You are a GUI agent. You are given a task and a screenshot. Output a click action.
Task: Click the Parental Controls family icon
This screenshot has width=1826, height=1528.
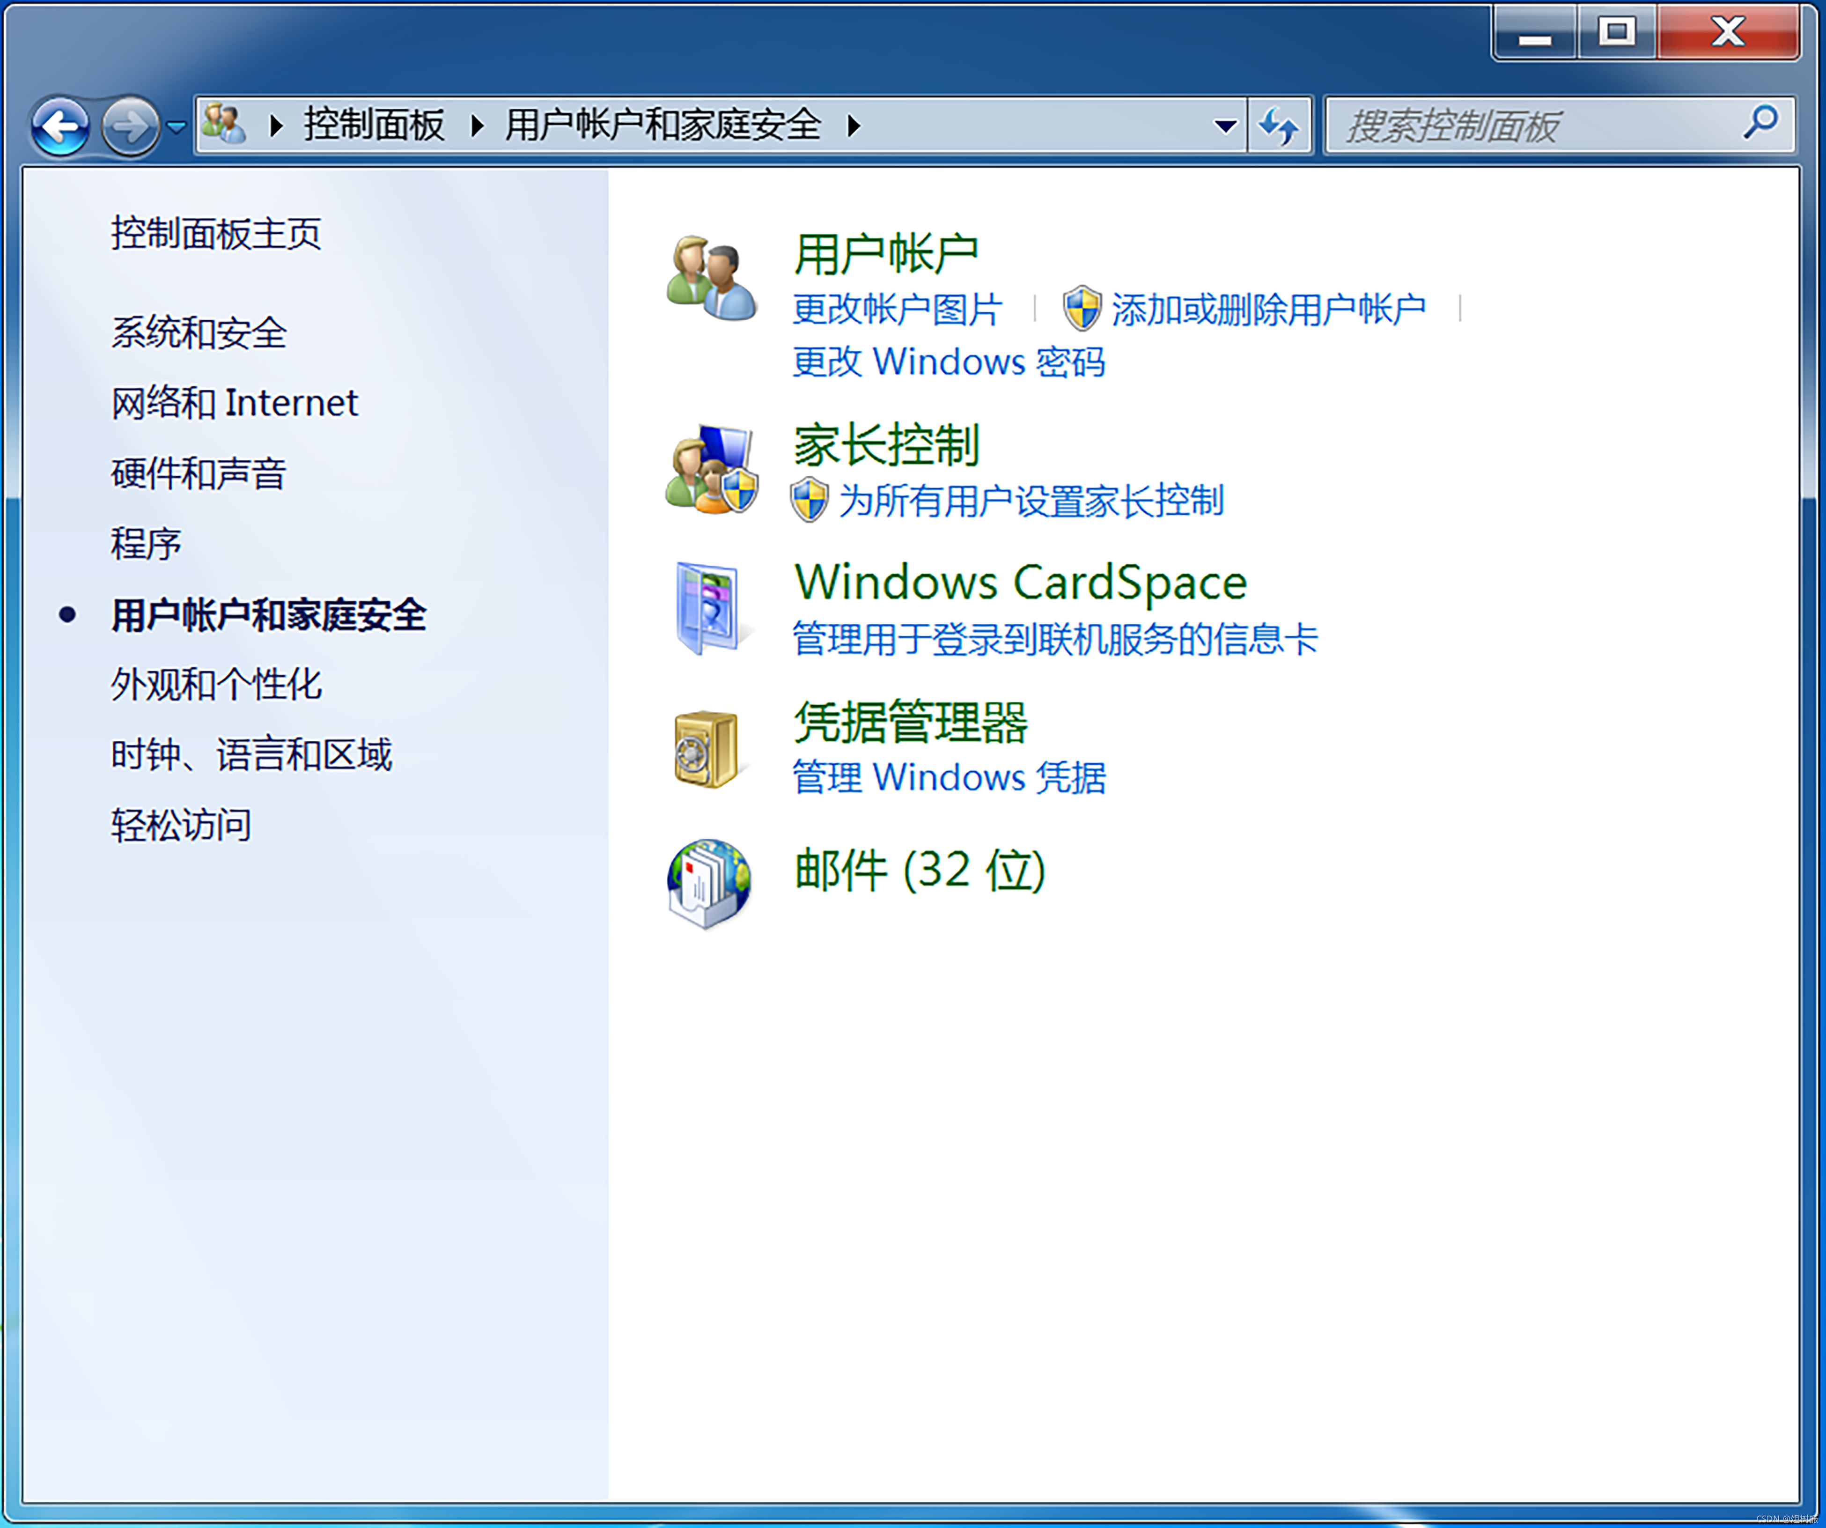(710, 470)
